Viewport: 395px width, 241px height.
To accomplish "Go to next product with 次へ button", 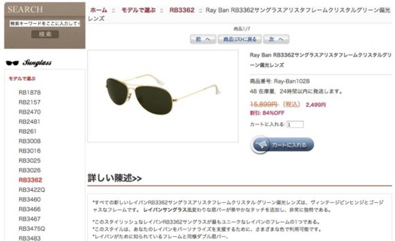I will tap(276, 40).
